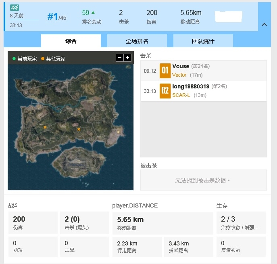Screen dimensions: 277x264
Task: Click the SCAR-L weapon label
Action: tap(181, 95)
